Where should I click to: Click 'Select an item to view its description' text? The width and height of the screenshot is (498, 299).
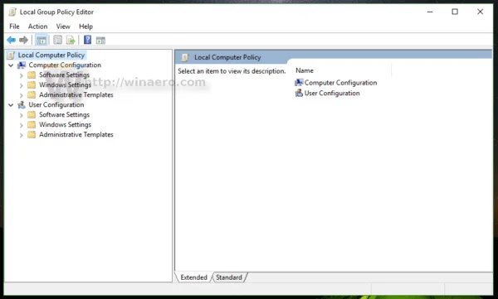point(232,71)
